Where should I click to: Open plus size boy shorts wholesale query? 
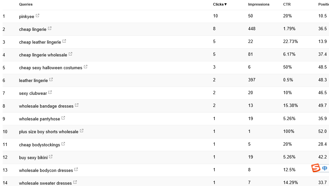pos(49,132)
